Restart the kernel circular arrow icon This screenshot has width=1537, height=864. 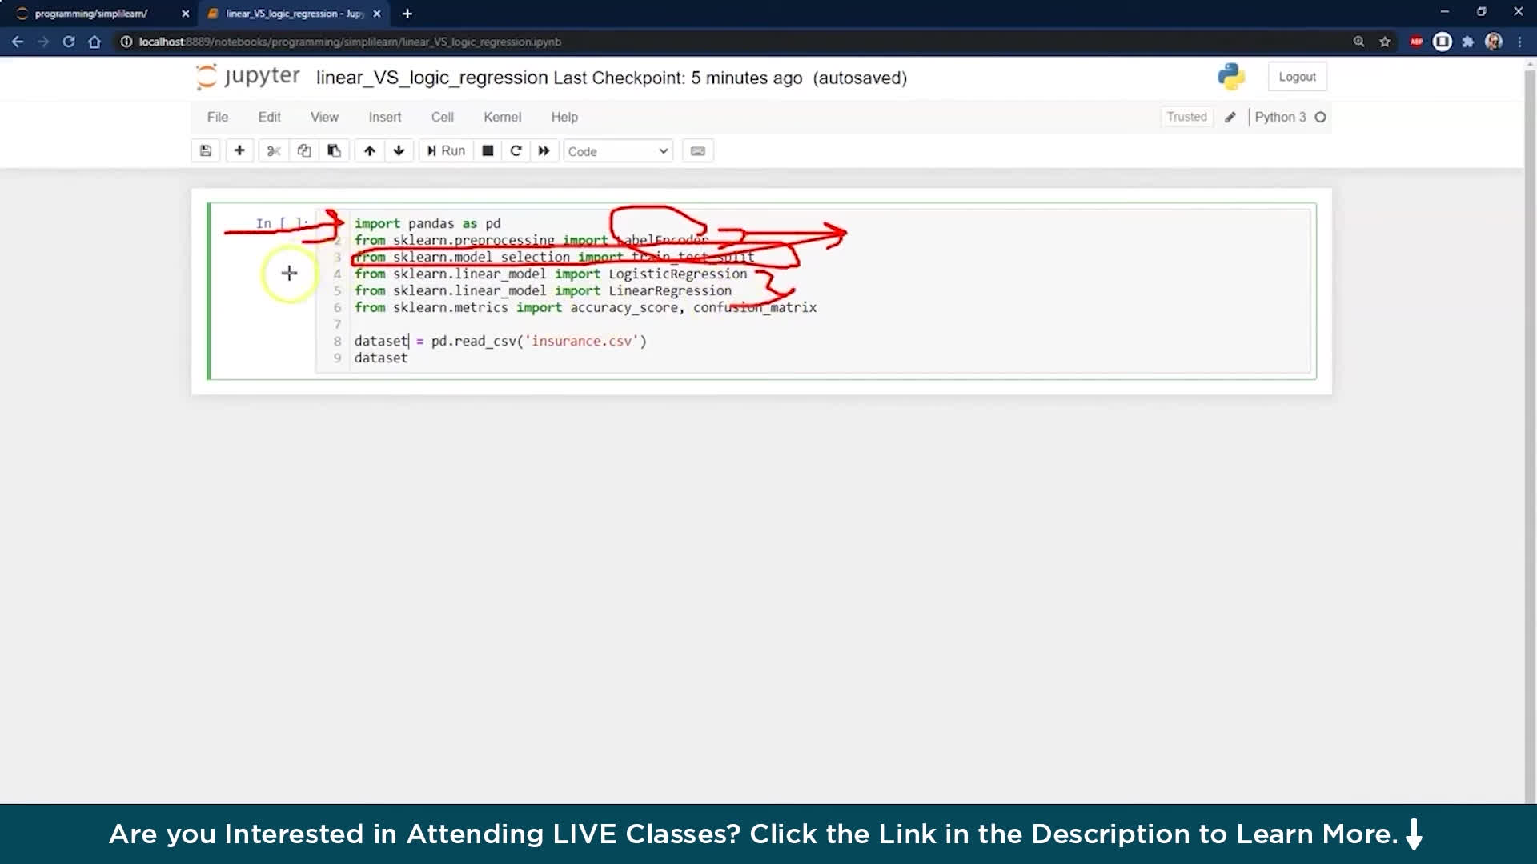coord(516,150)
